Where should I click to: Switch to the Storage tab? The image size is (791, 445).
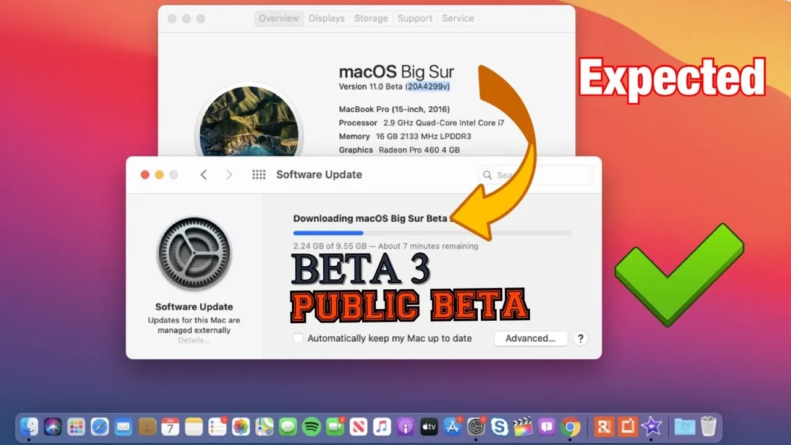[371, 19]
